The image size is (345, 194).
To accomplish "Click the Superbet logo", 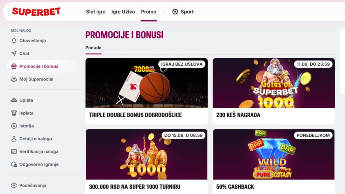I will pos(36,12).
